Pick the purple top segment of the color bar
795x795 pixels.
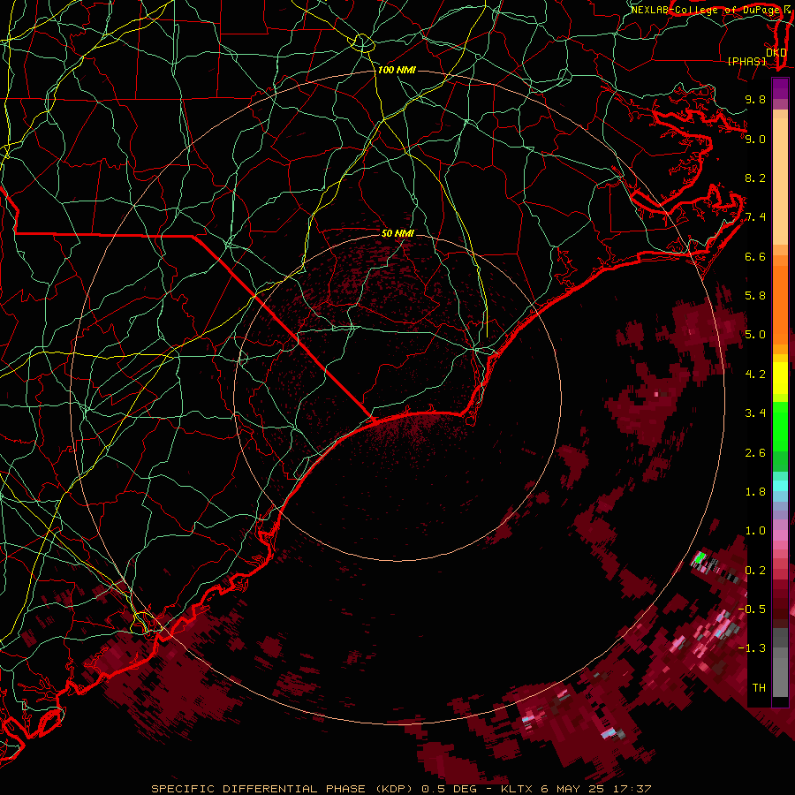click(x=780, y=88)
